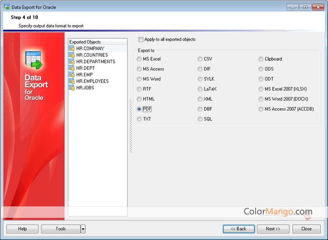Minimize the Data Export window
The image size is (328, 240).
click(x=293, y=7)
